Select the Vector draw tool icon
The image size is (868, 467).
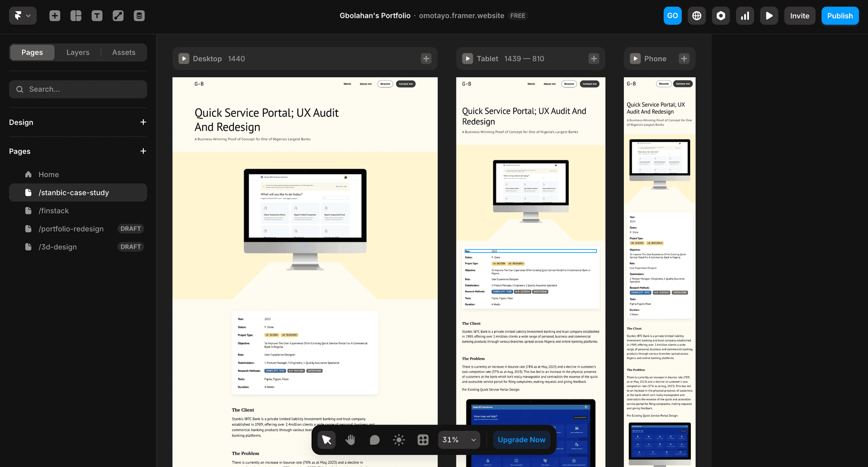pos(118,16)
